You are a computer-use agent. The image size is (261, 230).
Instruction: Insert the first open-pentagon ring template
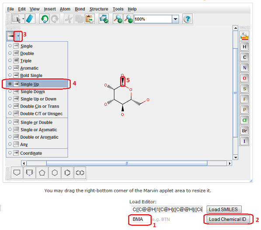pos(17,173)
